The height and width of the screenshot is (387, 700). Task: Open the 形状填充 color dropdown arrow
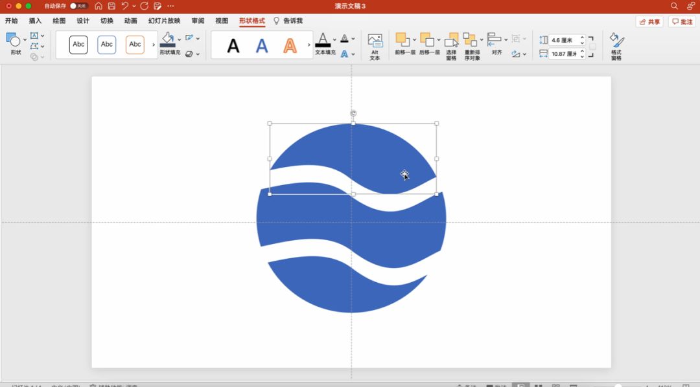[x=180, y=39]
